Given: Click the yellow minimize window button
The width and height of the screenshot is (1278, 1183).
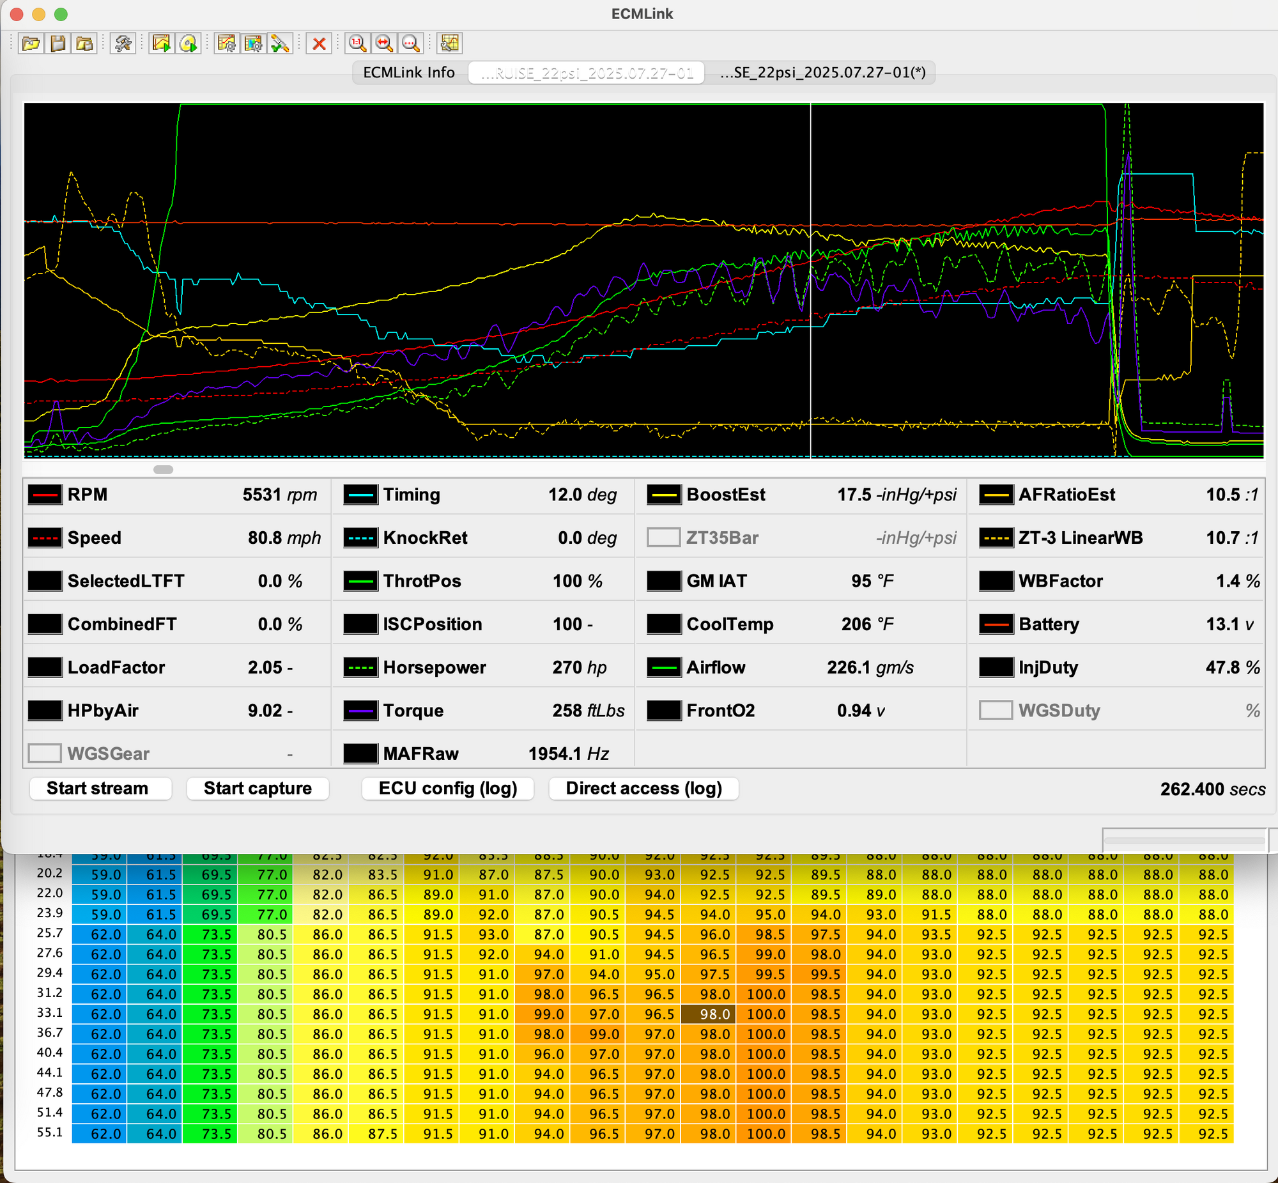Looking at the screenshot, I should 38,14.
